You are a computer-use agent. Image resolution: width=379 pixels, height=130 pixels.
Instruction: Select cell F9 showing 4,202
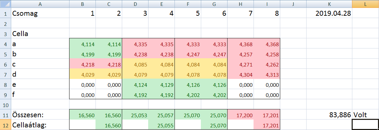(x=188, y=94)
